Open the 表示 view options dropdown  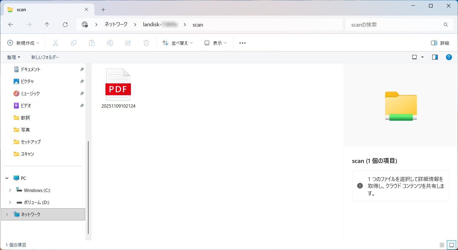[x=215, y=43]
